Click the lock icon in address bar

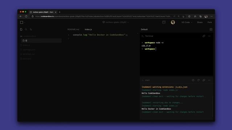tap(33, 16)
